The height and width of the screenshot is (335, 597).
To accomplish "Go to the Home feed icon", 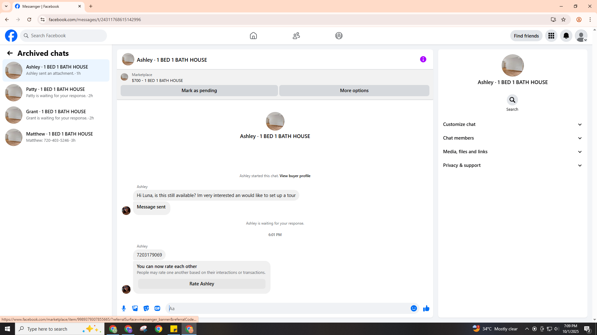I will [x=253, y=36].
